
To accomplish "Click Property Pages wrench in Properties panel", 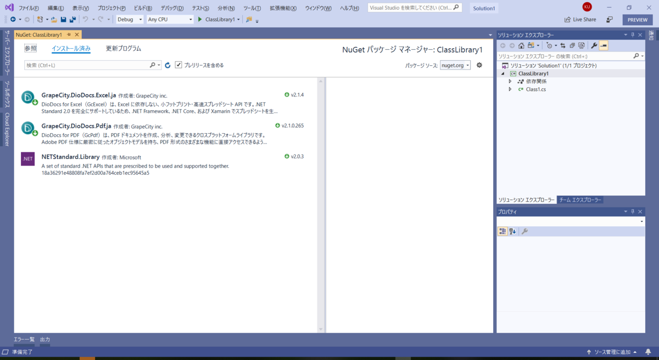I will (524, 231).
